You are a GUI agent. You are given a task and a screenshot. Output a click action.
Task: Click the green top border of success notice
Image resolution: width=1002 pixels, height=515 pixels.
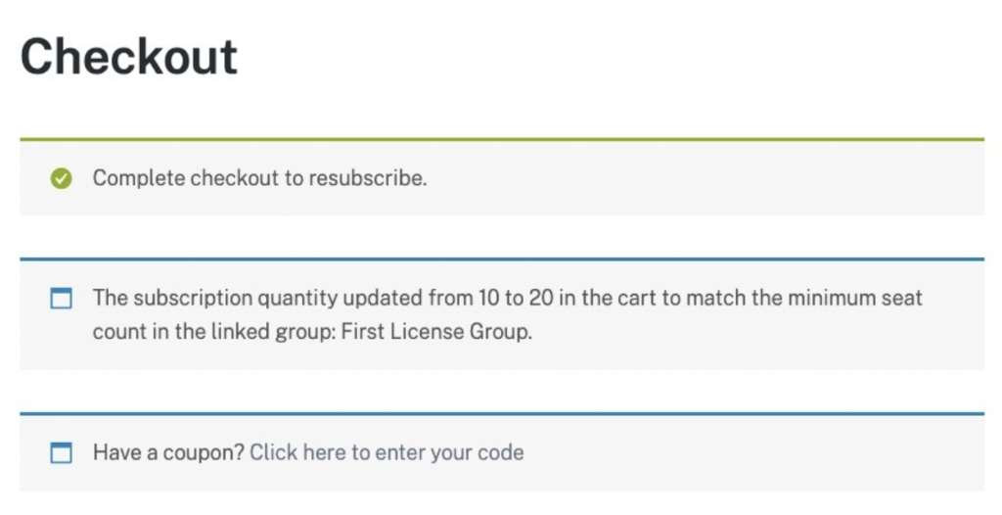(x=502, y=139)
